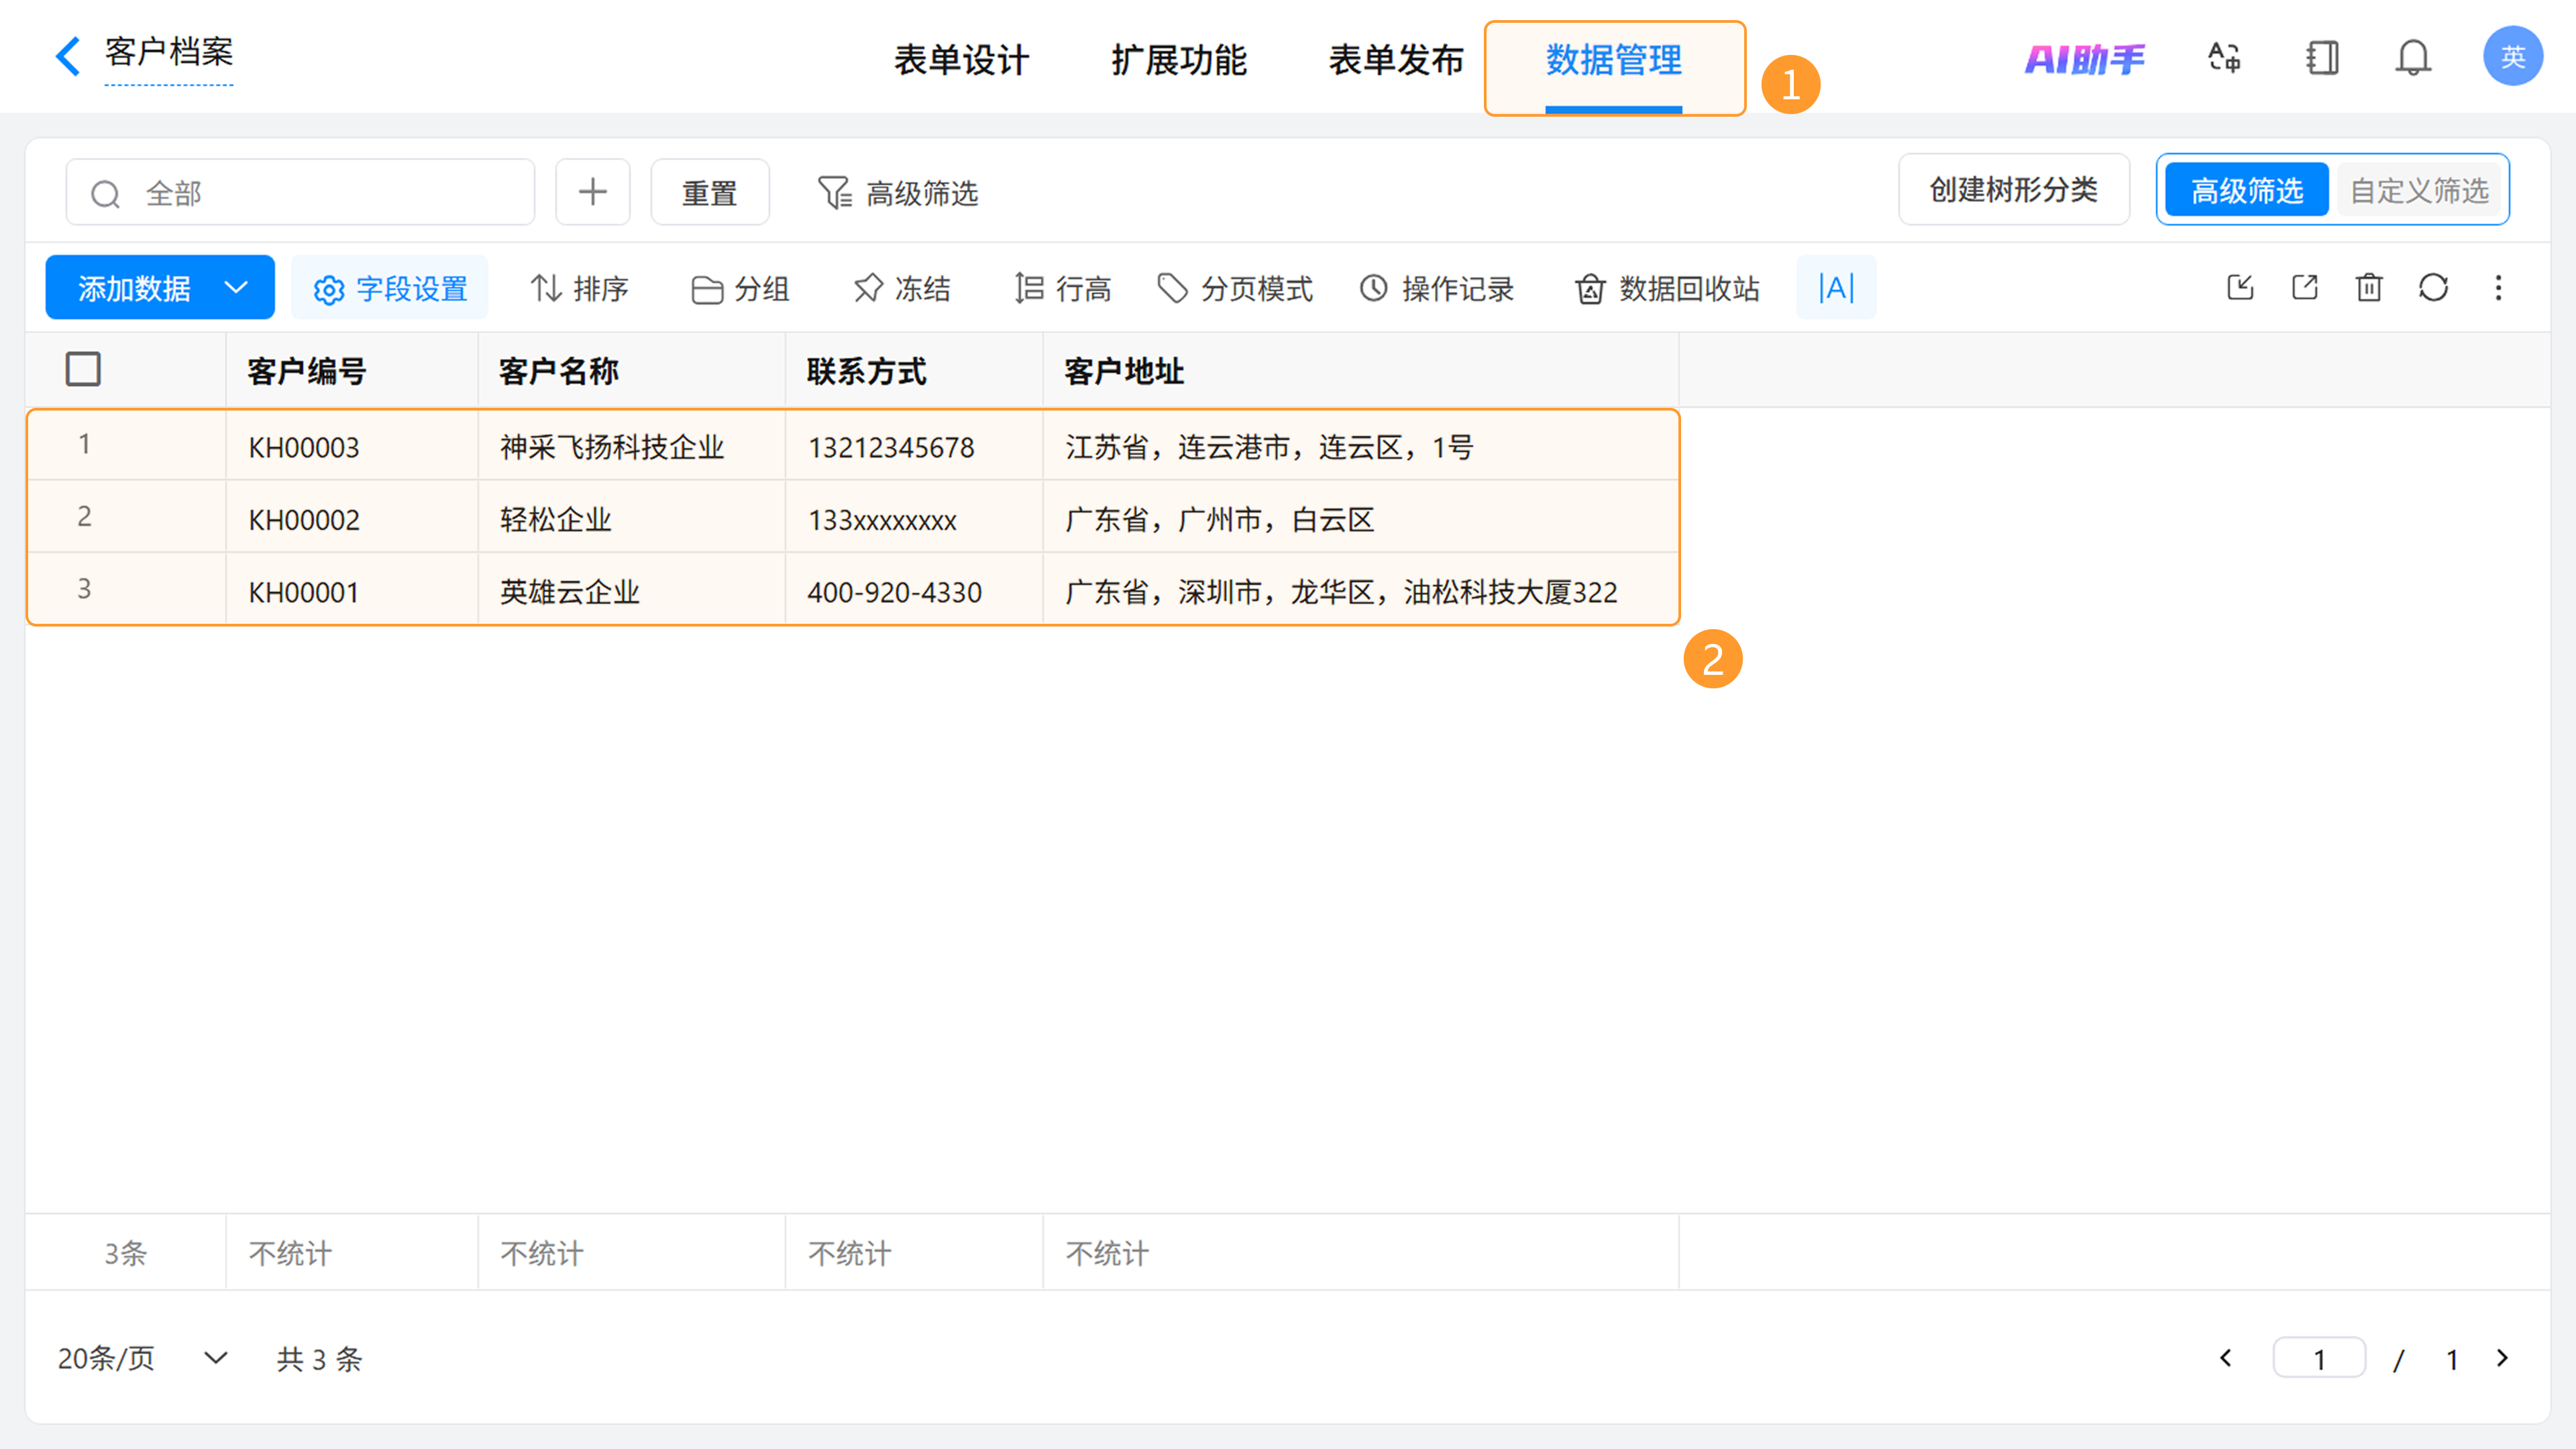Open the 扩展功能 tab

[1179, 60]
